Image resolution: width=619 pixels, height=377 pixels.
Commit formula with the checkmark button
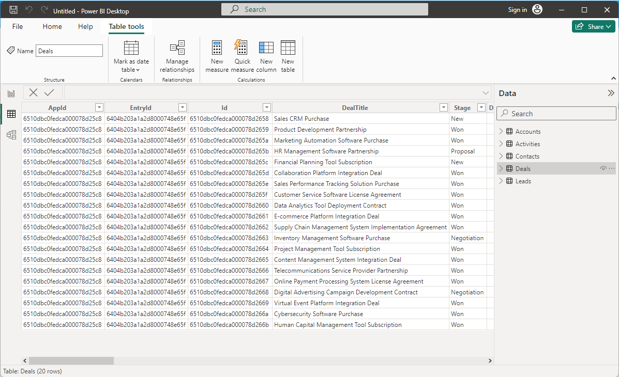point(49,92)
